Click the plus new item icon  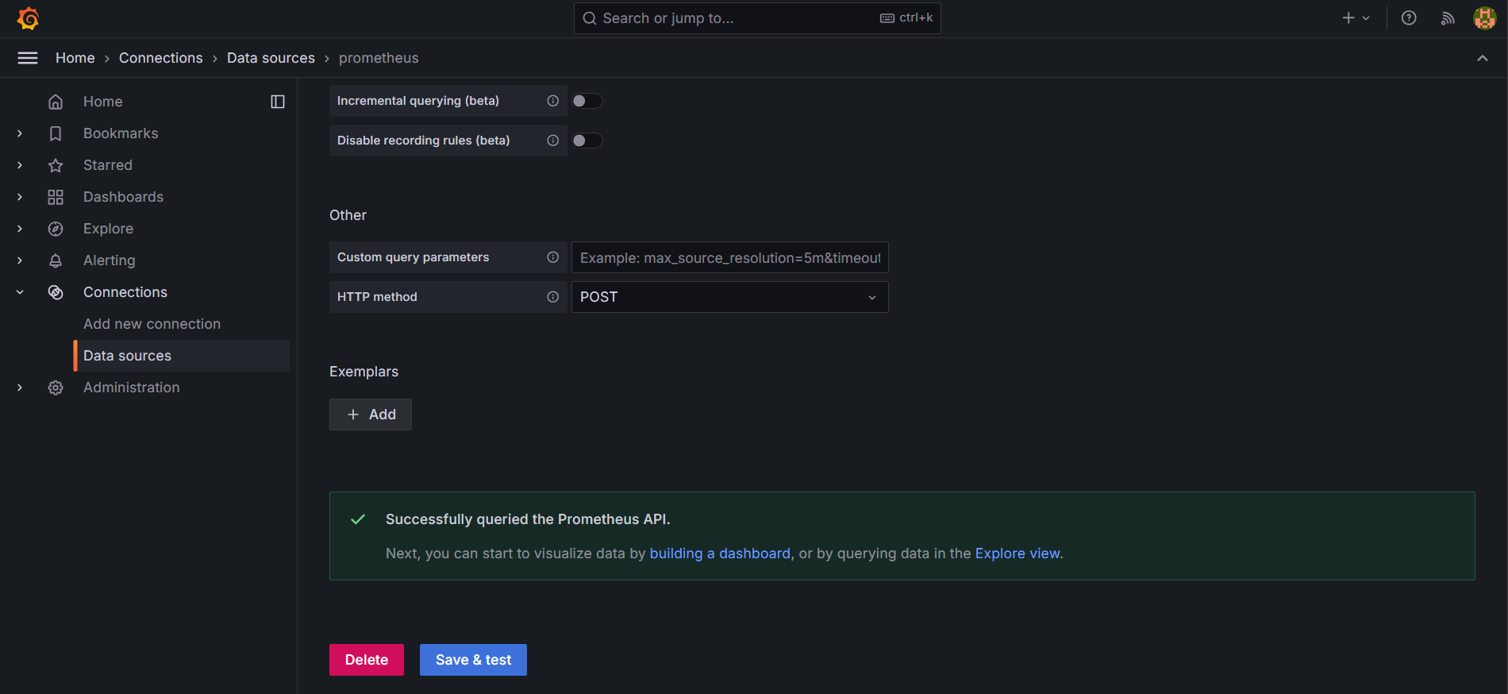[1348, 18]
